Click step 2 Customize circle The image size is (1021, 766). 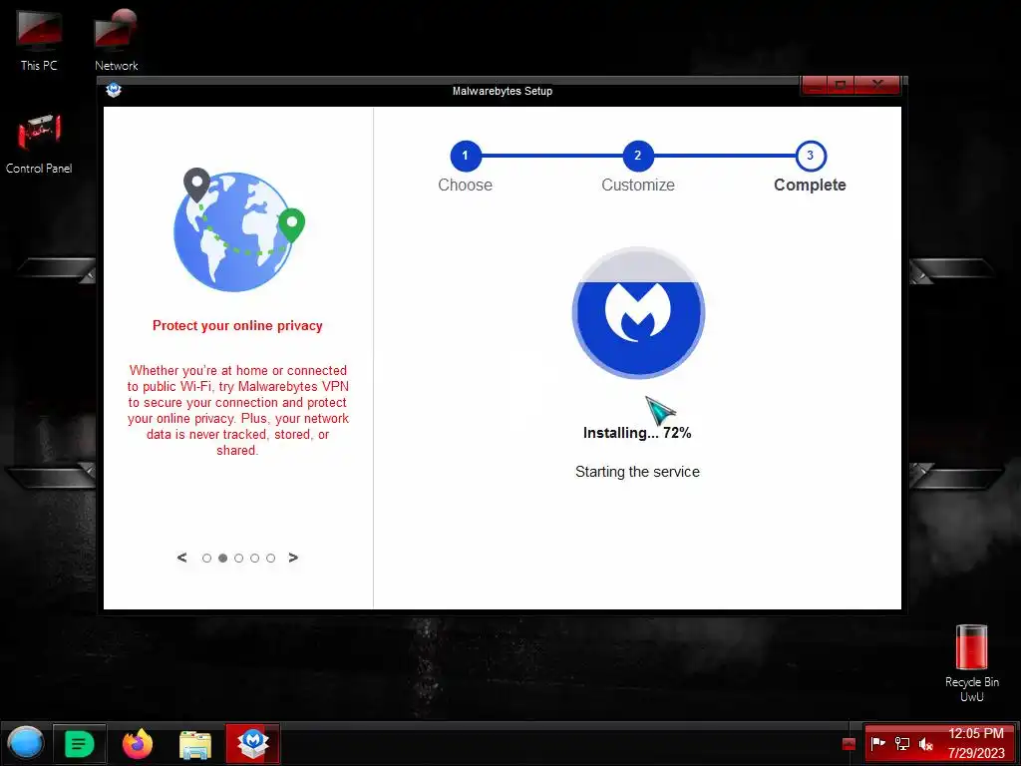click(x=638, y=156)
